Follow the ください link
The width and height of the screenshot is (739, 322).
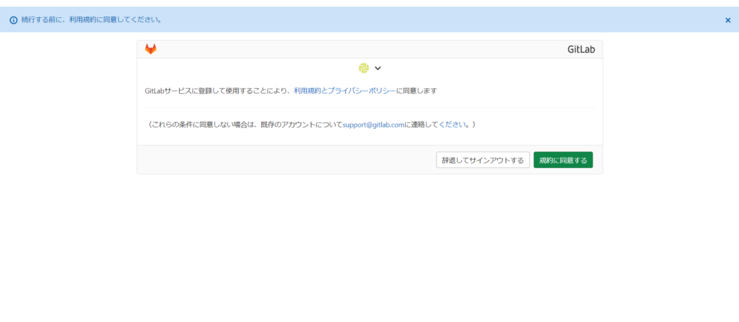coord(452,125)
